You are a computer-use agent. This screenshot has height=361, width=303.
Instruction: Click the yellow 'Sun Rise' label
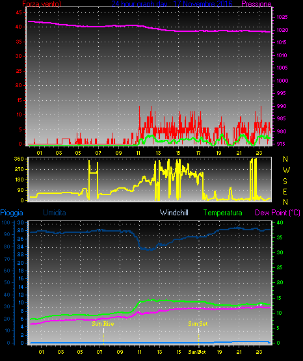point(103,324)
